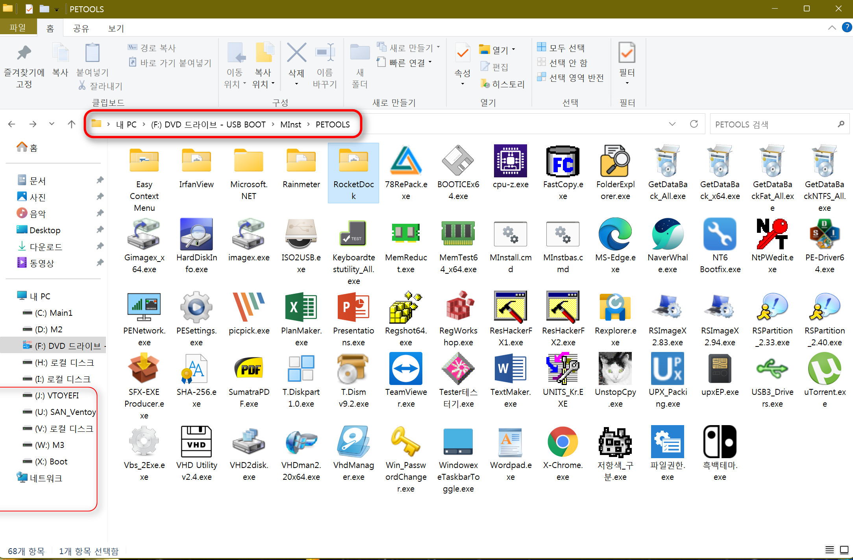The height and width of the screenshot is (560, 853).
Task: Select the NtPWedit.exe key icon
Action: coord(772,234)
